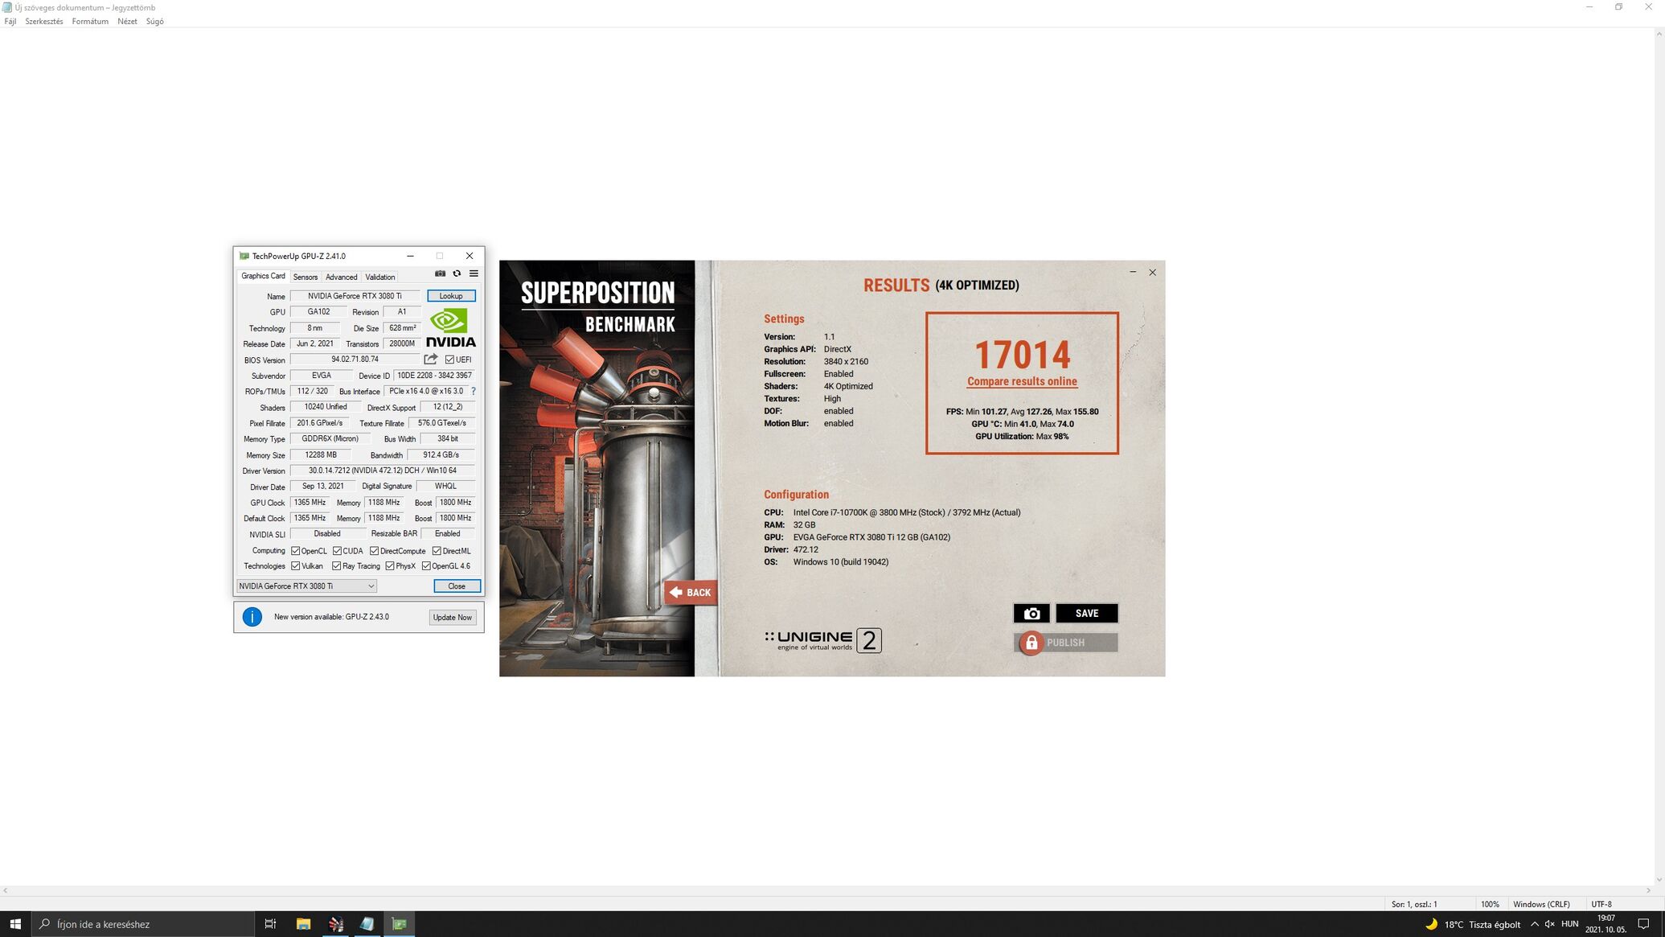Toggle the PhysX checkbox
This screenshot has height=937, width=1665.
(390, 566)
